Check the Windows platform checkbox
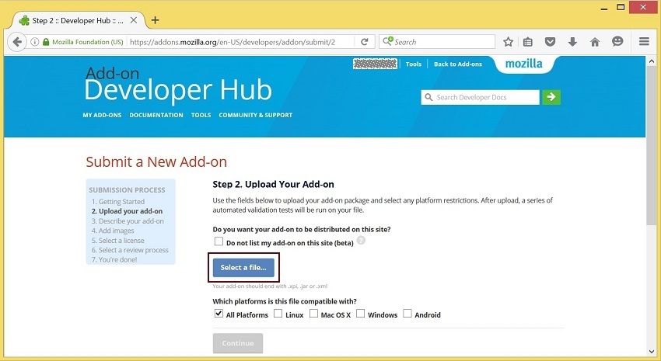The height and width of the screenshot is (361, 661). tap(360, 314)
